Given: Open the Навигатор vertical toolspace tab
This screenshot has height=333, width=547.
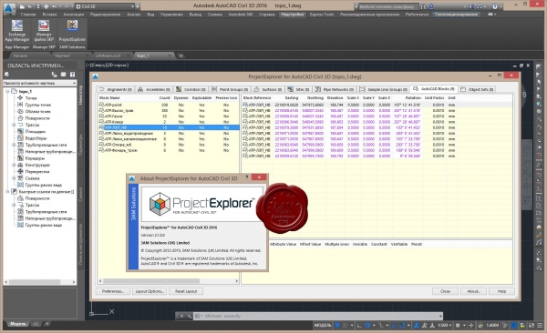Looking at the screenshot, I should (80, 95).
